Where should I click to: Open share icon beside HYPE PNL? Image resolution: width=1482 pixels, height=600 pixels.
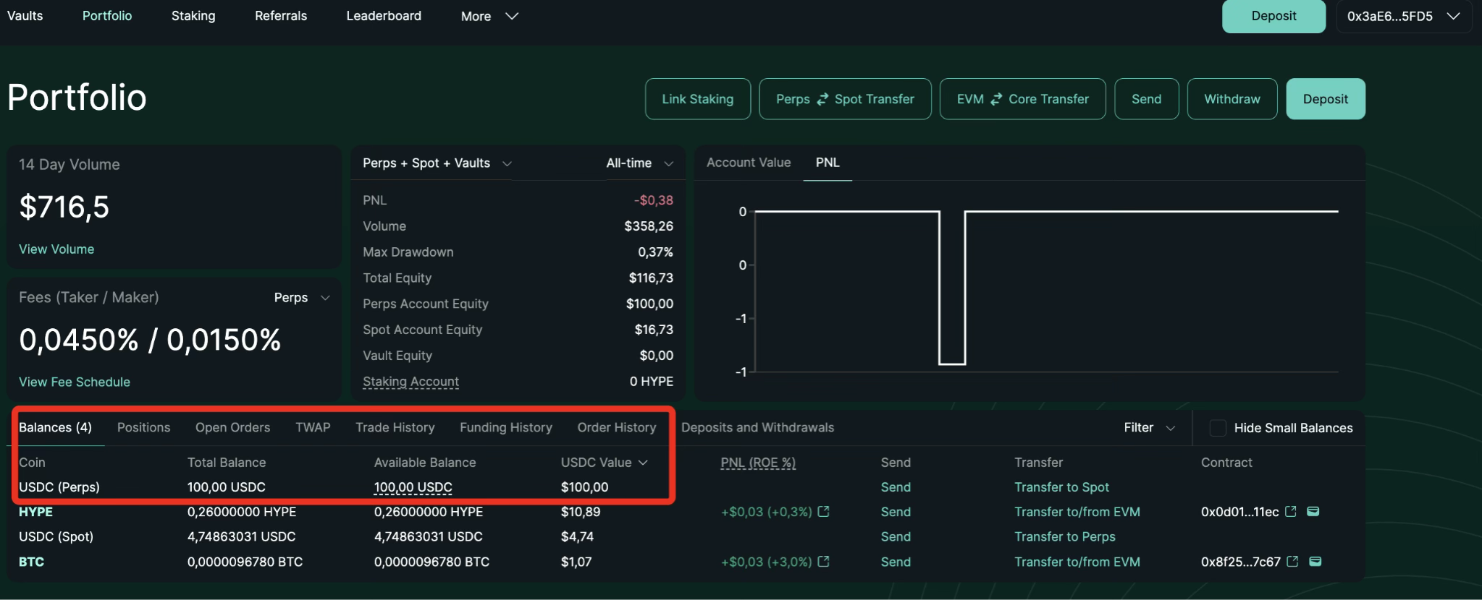pyautogui.click(x=823, y=512)
